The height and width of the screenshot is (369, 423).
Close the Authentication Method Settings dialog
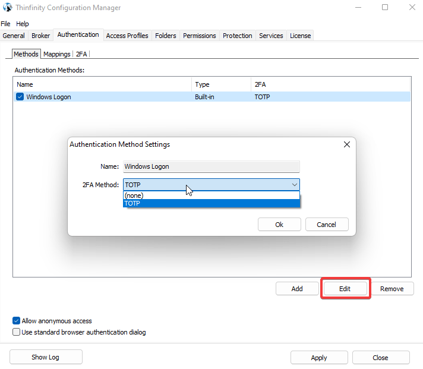pyautogui.click(x=347, y=144)
